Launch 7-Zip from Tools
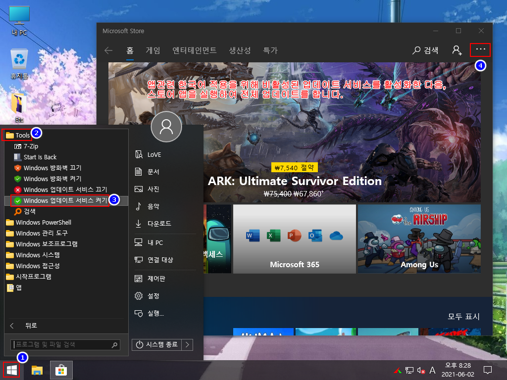 26,146
